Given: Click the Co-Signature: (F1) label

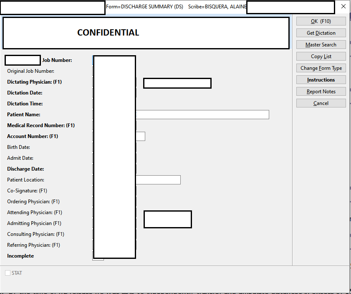Looking at the screenshot, I should coord(27,191).
